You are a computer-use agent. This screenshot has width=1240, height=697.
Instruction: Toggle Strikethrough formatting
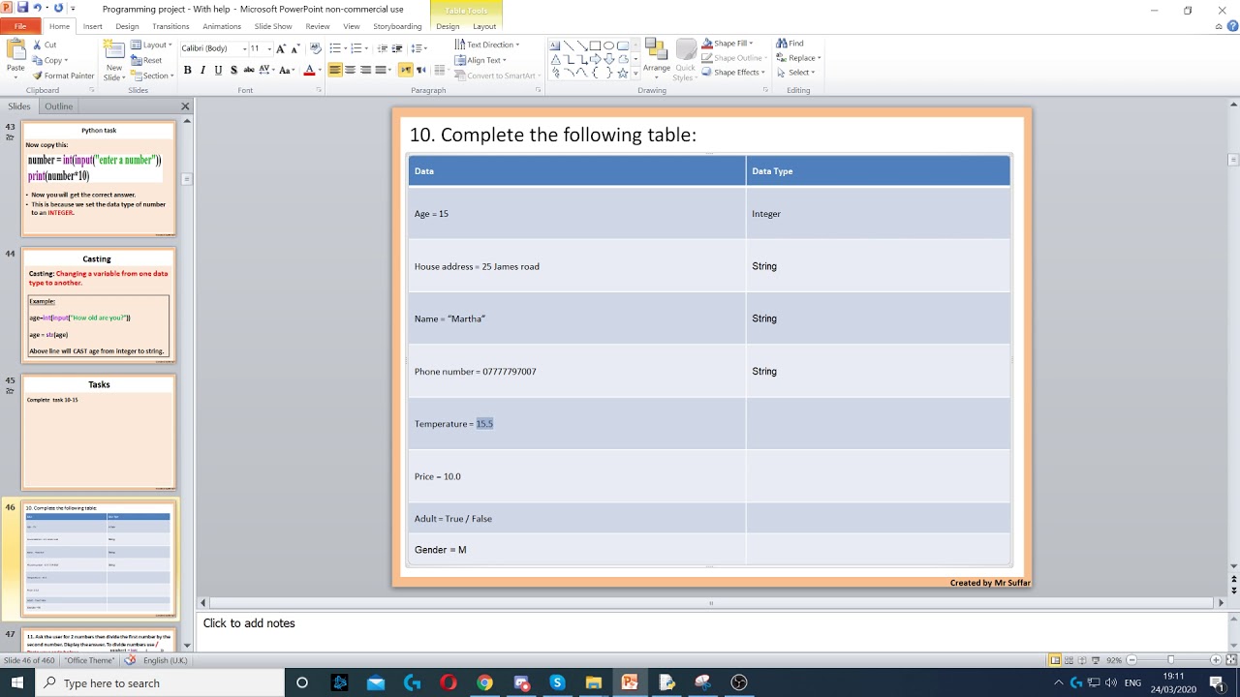(249, 70)
